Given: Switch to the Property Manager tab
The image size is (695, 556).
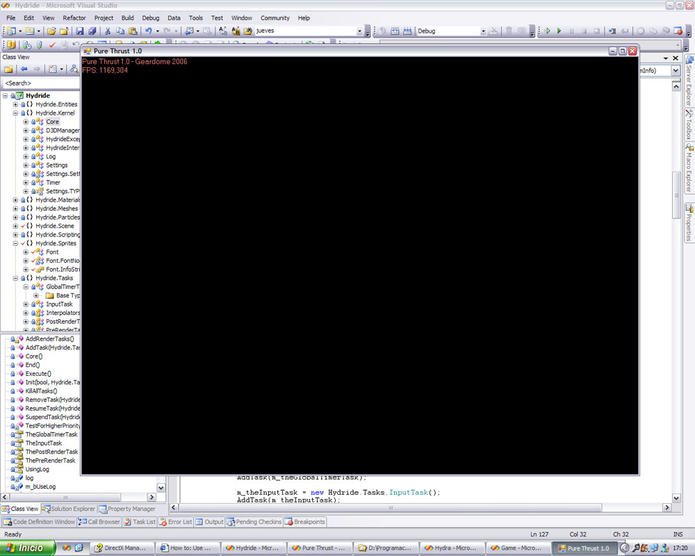Looking at the screenshot, I should coord(127,509).
